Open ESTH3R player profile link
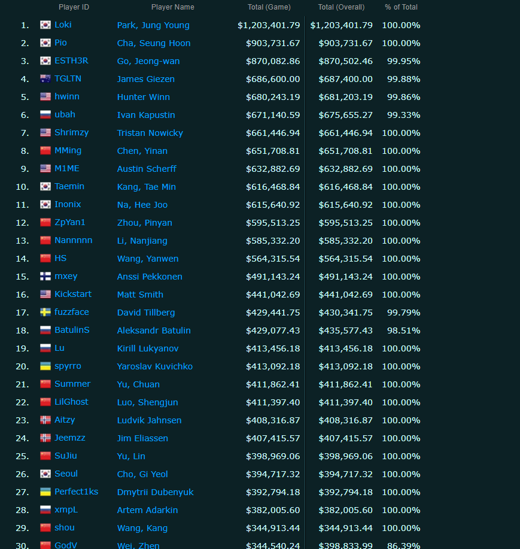This screenshot has width=520, height=549. (71, 61)
